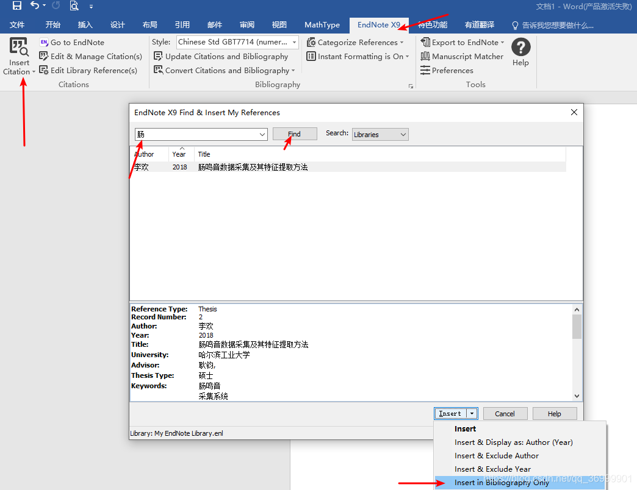Select the EndNote X9 tab
The width and height of the screenshot is (637, 490).
(x=379, y=25)
